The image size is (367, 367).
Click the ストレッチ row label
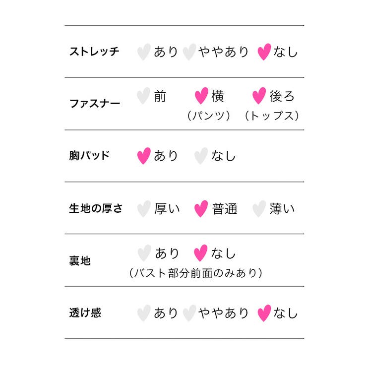(x=94, y=52)
